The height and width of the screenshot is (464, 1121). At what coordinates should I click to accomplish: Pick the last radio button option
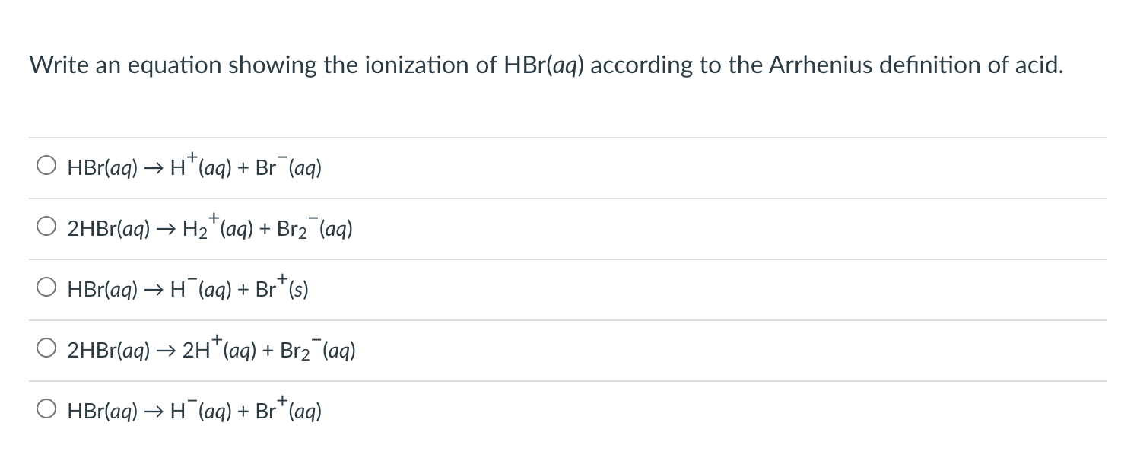coord(46,409)
